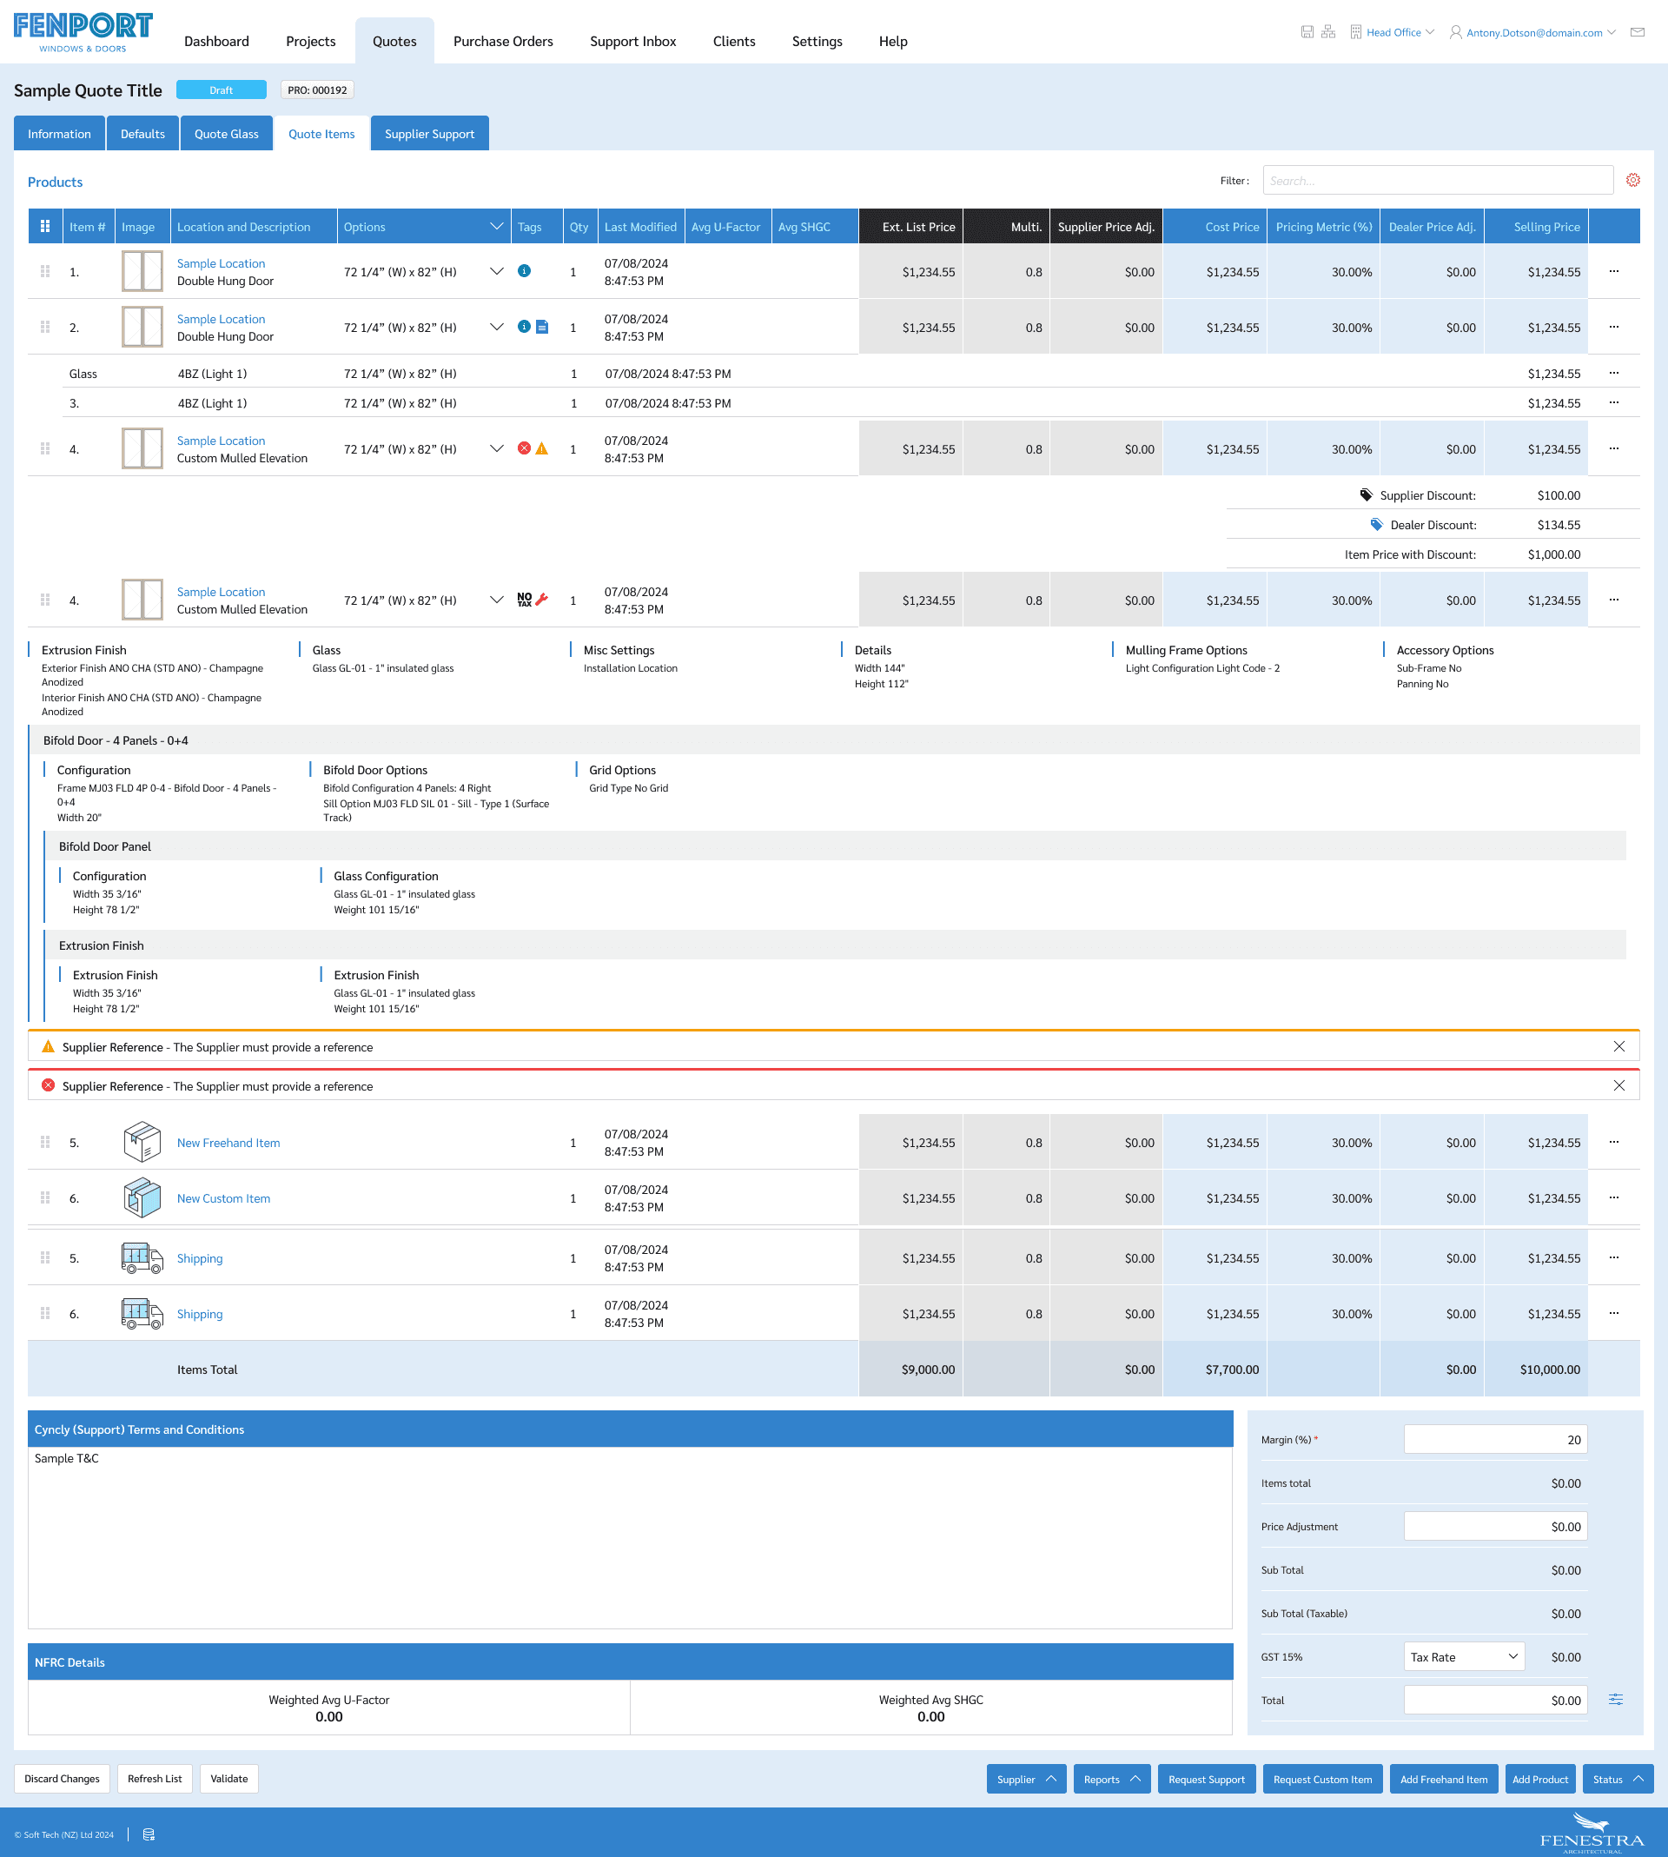Screen dimensions: 1668x1857
Task: Go to the Purchase Orders menu
Action: [x=502, y=41]
